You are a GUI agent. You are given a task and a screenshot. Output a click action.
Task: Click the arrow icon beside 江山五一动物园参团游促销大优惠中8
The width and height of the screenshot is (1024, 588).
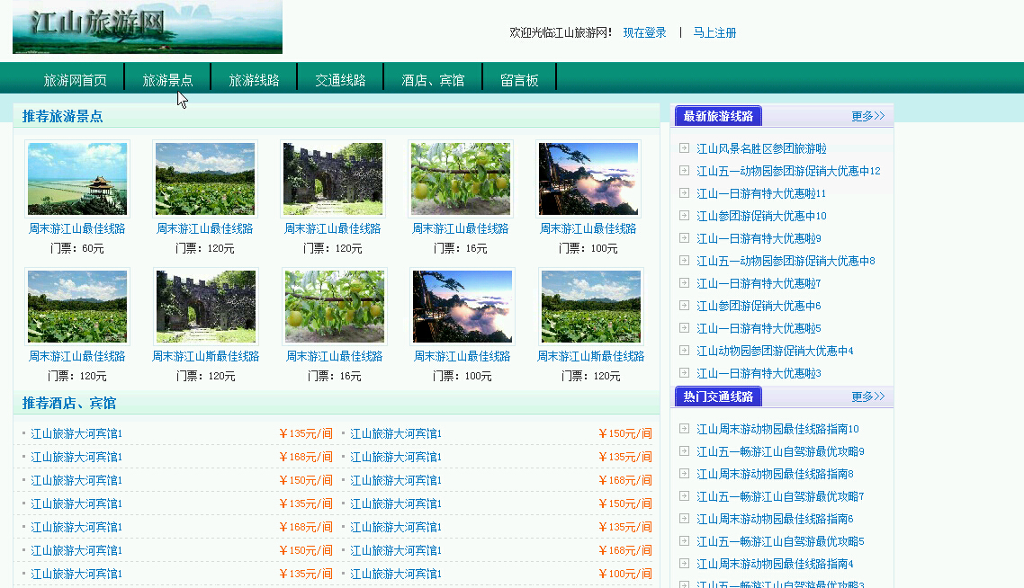[x=684, y=261]
